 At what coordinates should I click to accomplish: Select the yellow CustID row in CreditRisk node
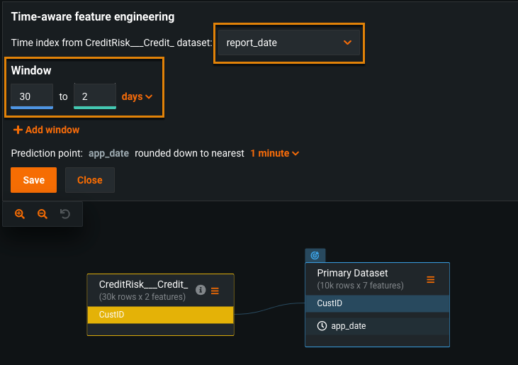[x=160, y=314]
